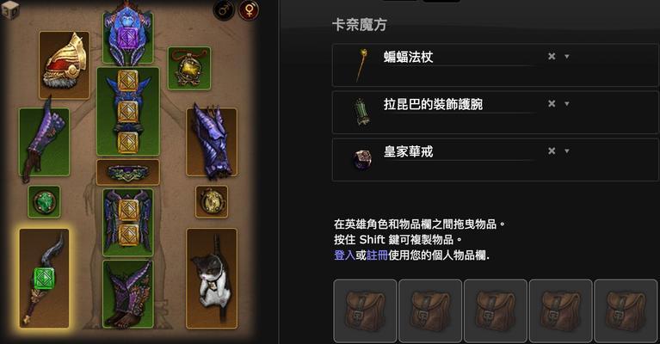This screenshot has height=344, width=660.
Task: Click the 登入 login link
Action: pyautogui.click(x=345, y=255)
